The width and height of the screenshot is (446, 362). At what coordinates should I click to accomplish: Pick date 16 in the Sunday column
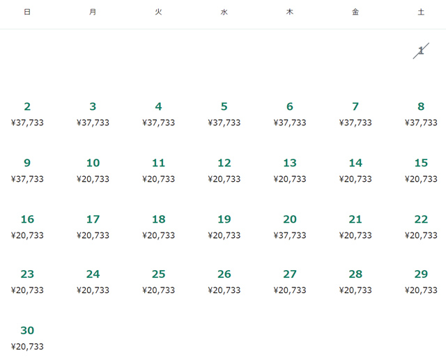pos(27,226)
